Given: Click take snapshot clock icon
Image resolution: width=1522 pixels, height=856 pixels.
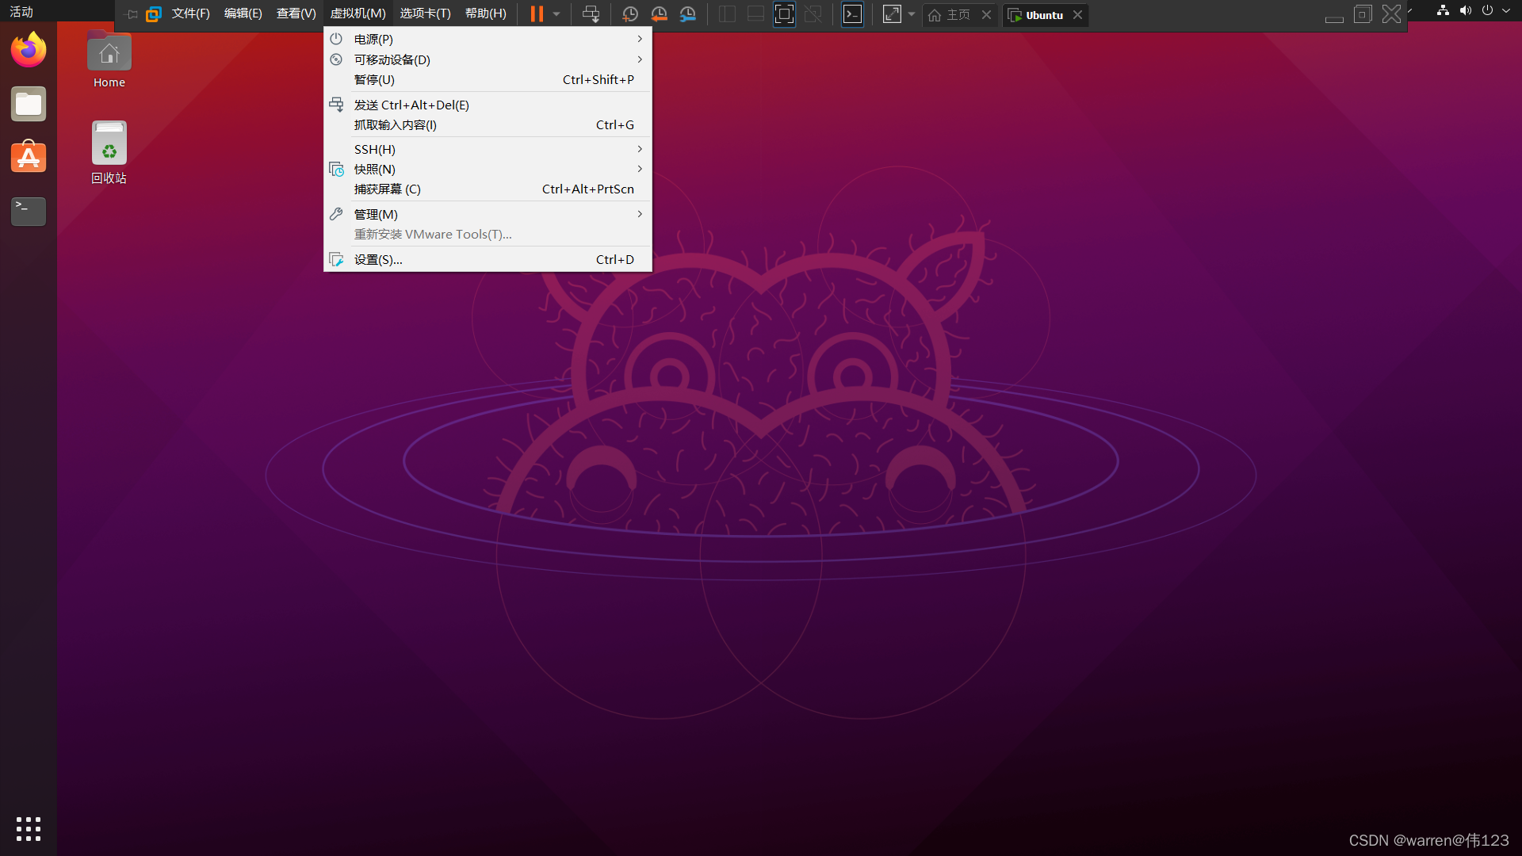Looking at the screenshot, I should (x=630, y=14).
